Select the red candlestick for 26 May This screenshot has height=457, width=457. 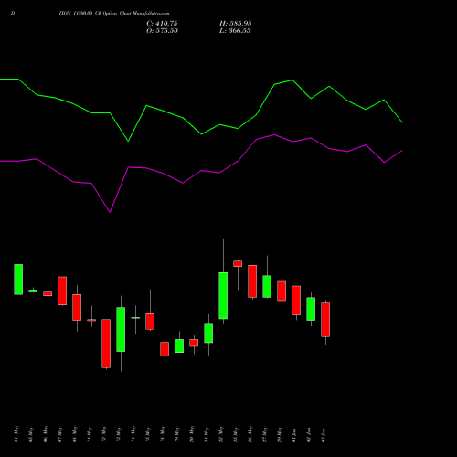(x=252, y=282)
